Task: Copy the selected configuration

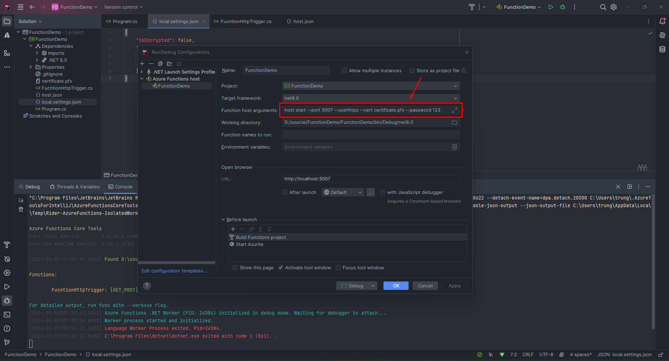Action: click(160, 64)
